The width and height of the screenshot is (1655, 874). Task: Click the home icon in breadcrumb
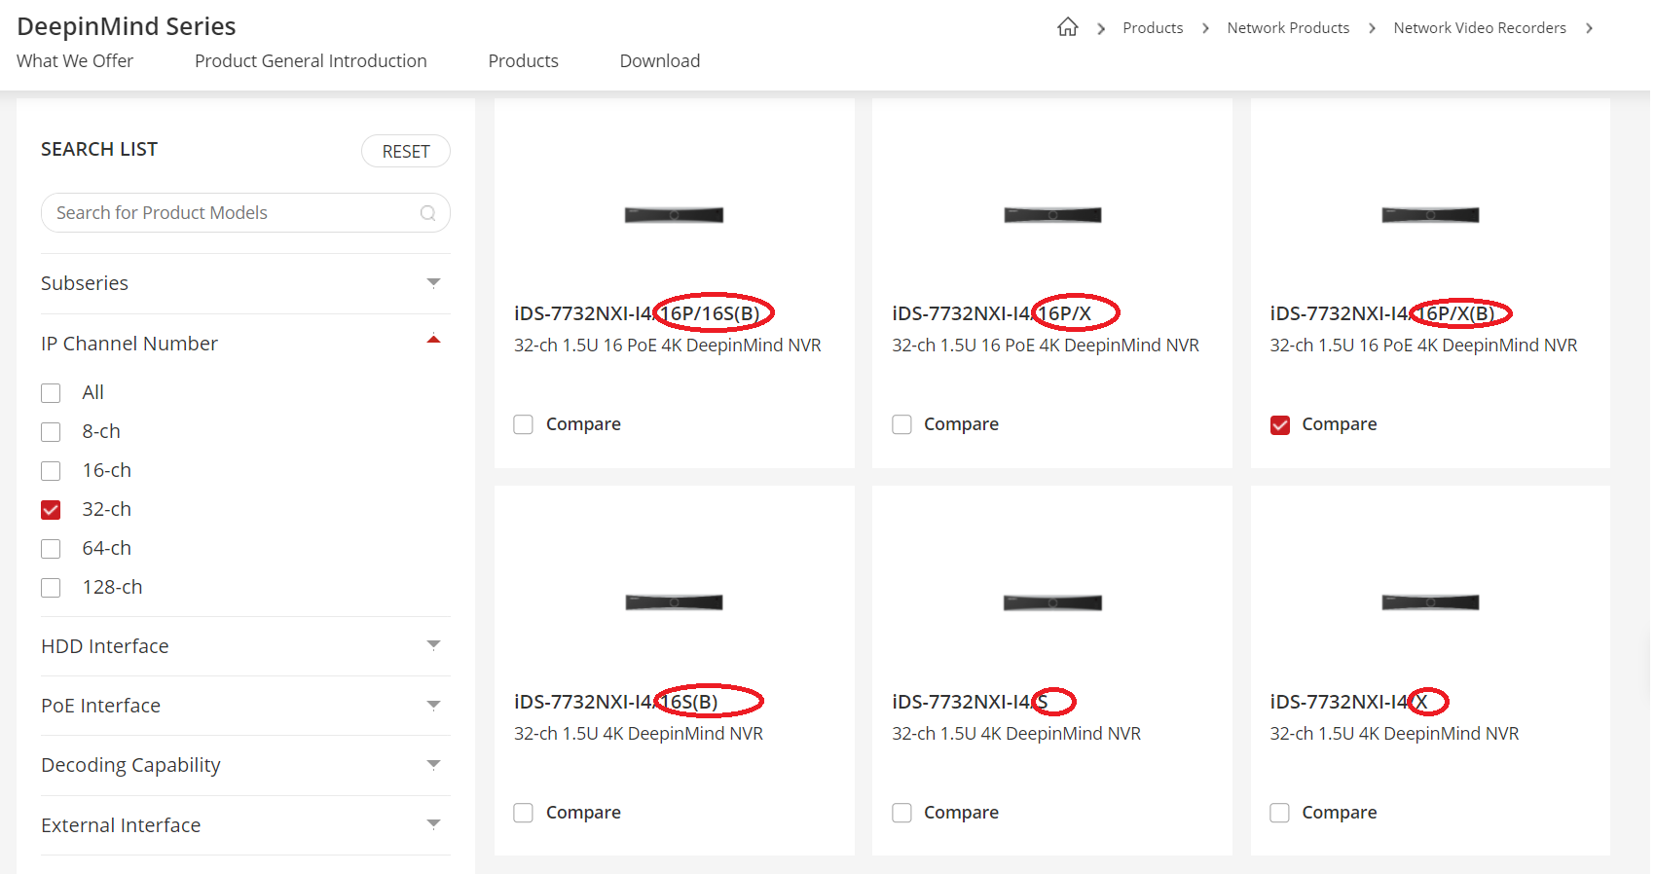1067,27
